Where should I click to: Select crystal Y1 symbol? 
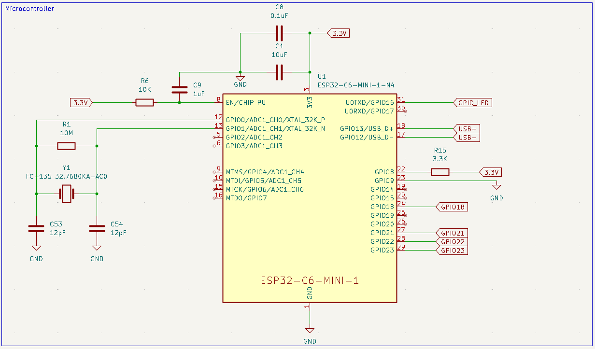(66, 194)
